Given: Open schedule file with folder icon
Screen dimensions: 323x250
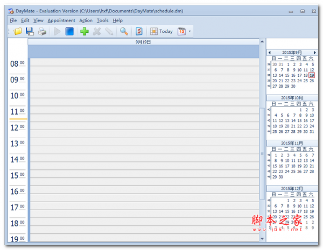Looking at the screenshot, I should 18,32.
